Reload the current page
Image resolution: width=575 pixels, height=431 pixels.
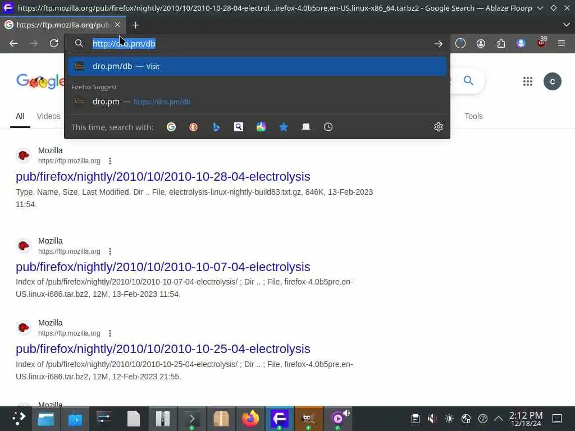54,44
